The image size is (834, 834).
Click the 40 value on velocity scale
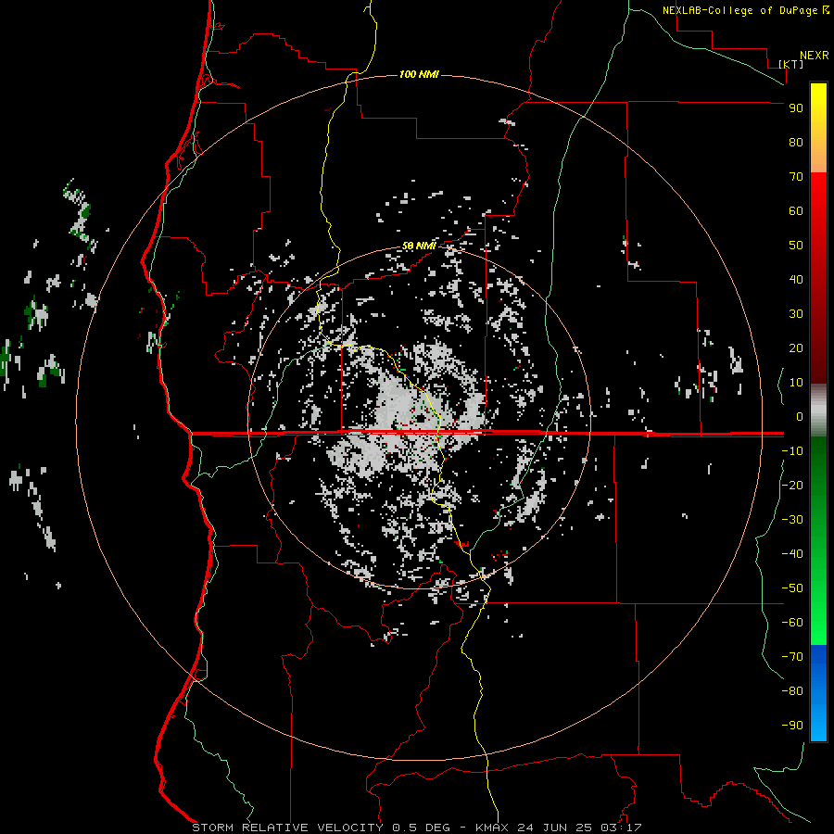click(796, 280)
